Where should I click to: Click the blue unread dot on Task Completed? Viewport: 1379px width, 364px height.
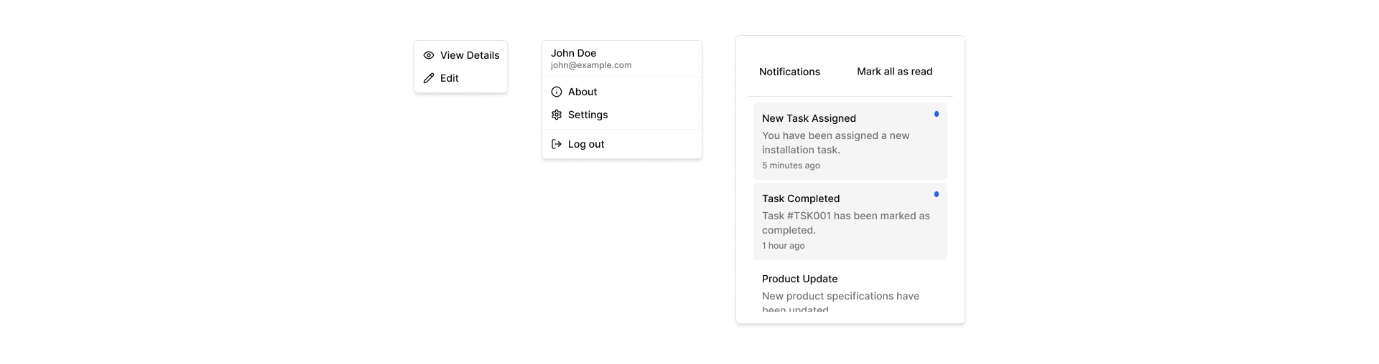click(x=937, y=194)
